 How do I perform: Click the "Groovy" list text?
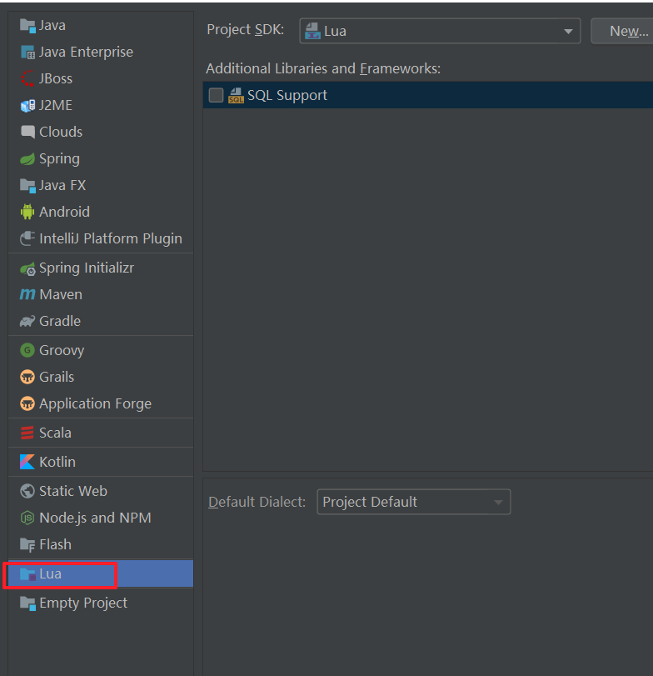[62, 351]
